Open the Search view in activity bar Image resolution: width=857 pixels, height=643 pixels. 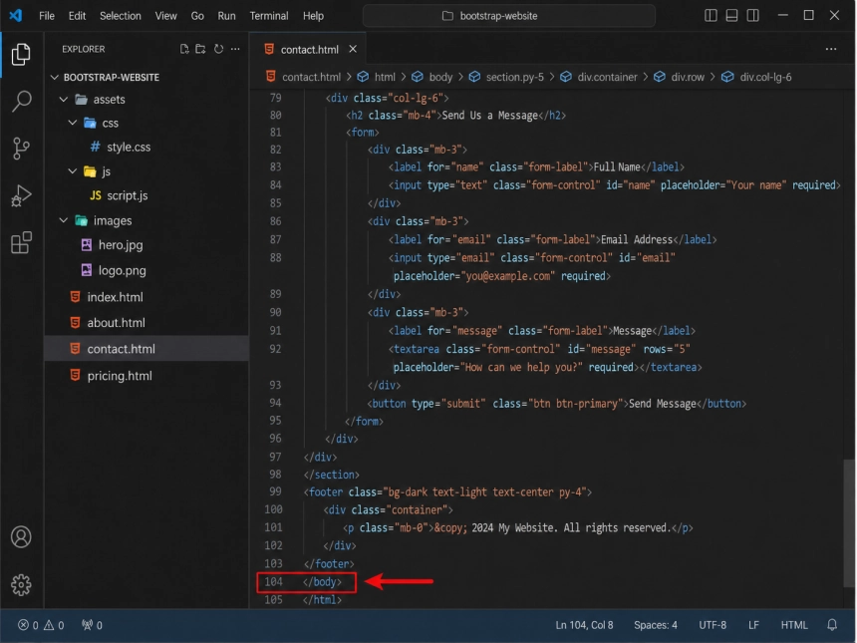pos(21,101)
